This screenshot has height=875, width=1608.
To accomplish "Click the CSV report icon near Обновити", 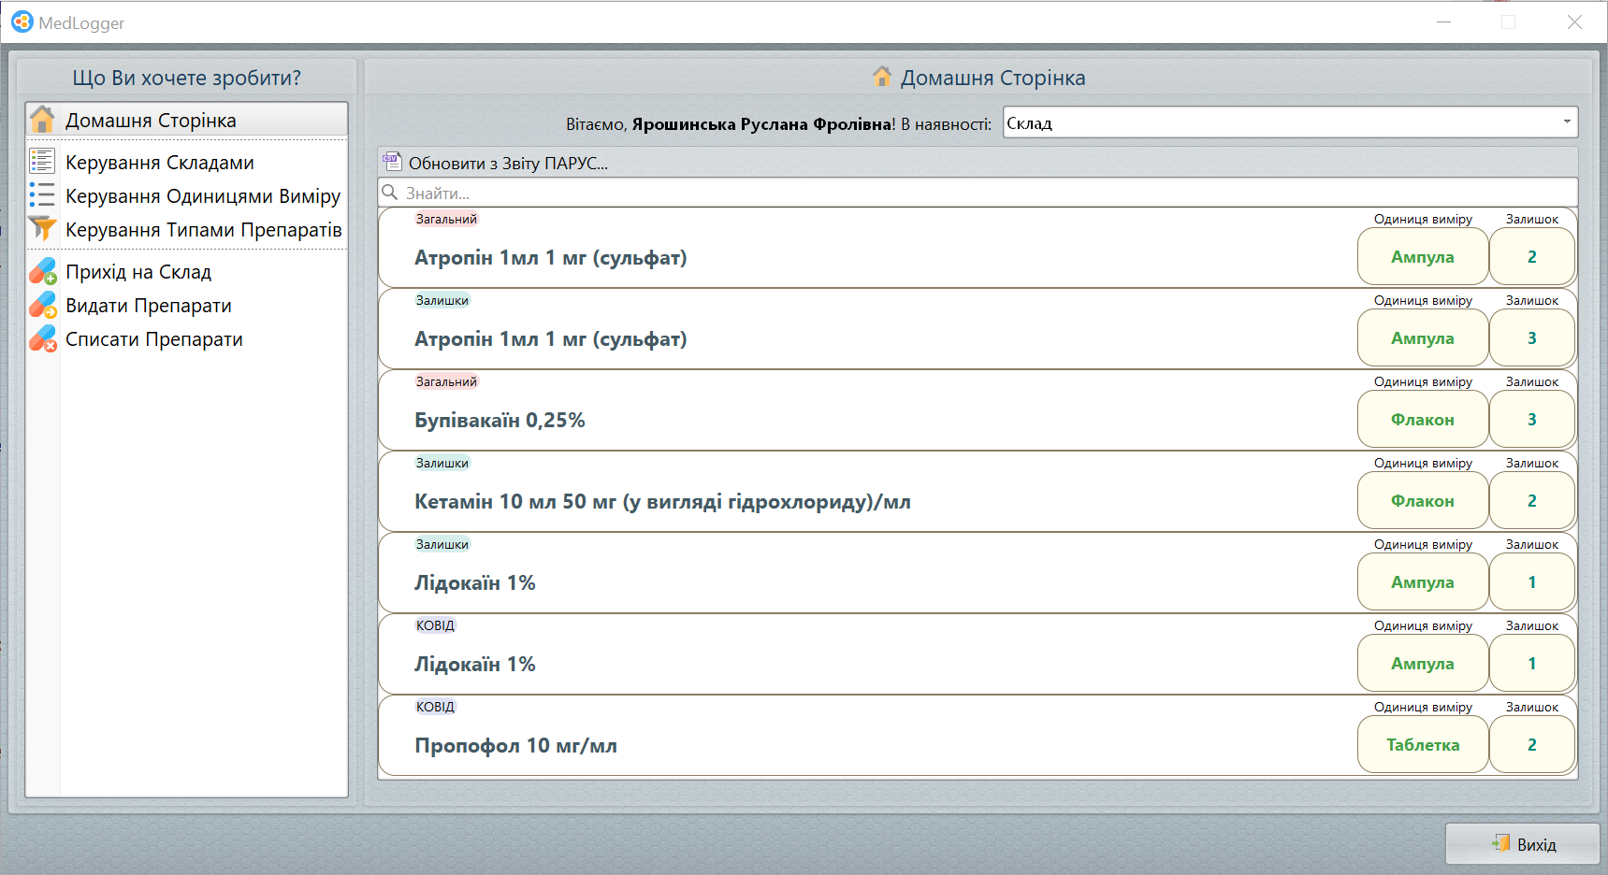I will pyautogui.click(x=392, y=163).
